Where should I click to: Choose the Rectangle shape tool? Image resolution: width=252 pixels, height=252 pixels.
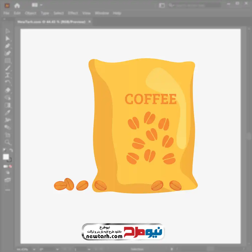pyautogui.click(x=8, y=60)
